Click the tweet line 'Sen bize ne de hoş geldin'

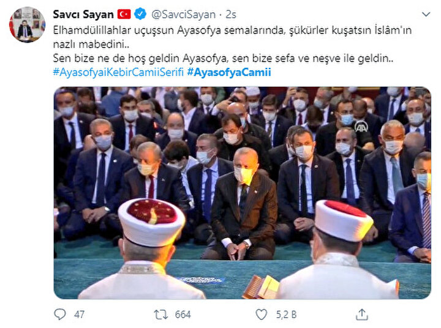click(223, 59)
